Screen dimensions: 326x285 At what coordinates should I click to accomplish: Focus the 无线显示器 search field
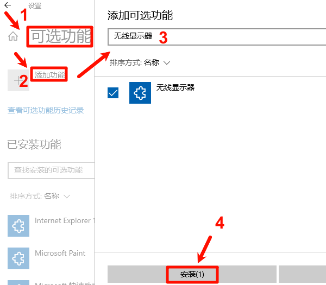pyautogui.click(x=217, y=37)
